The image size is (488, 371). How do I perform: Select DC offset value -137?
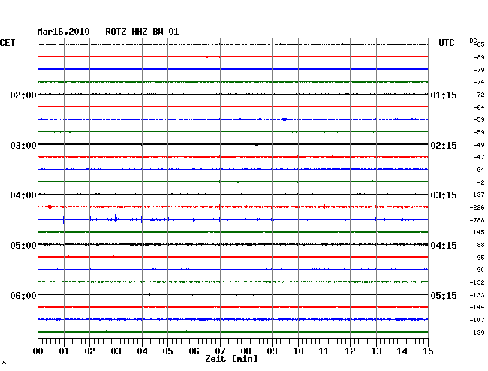click(x=477, y=195)
